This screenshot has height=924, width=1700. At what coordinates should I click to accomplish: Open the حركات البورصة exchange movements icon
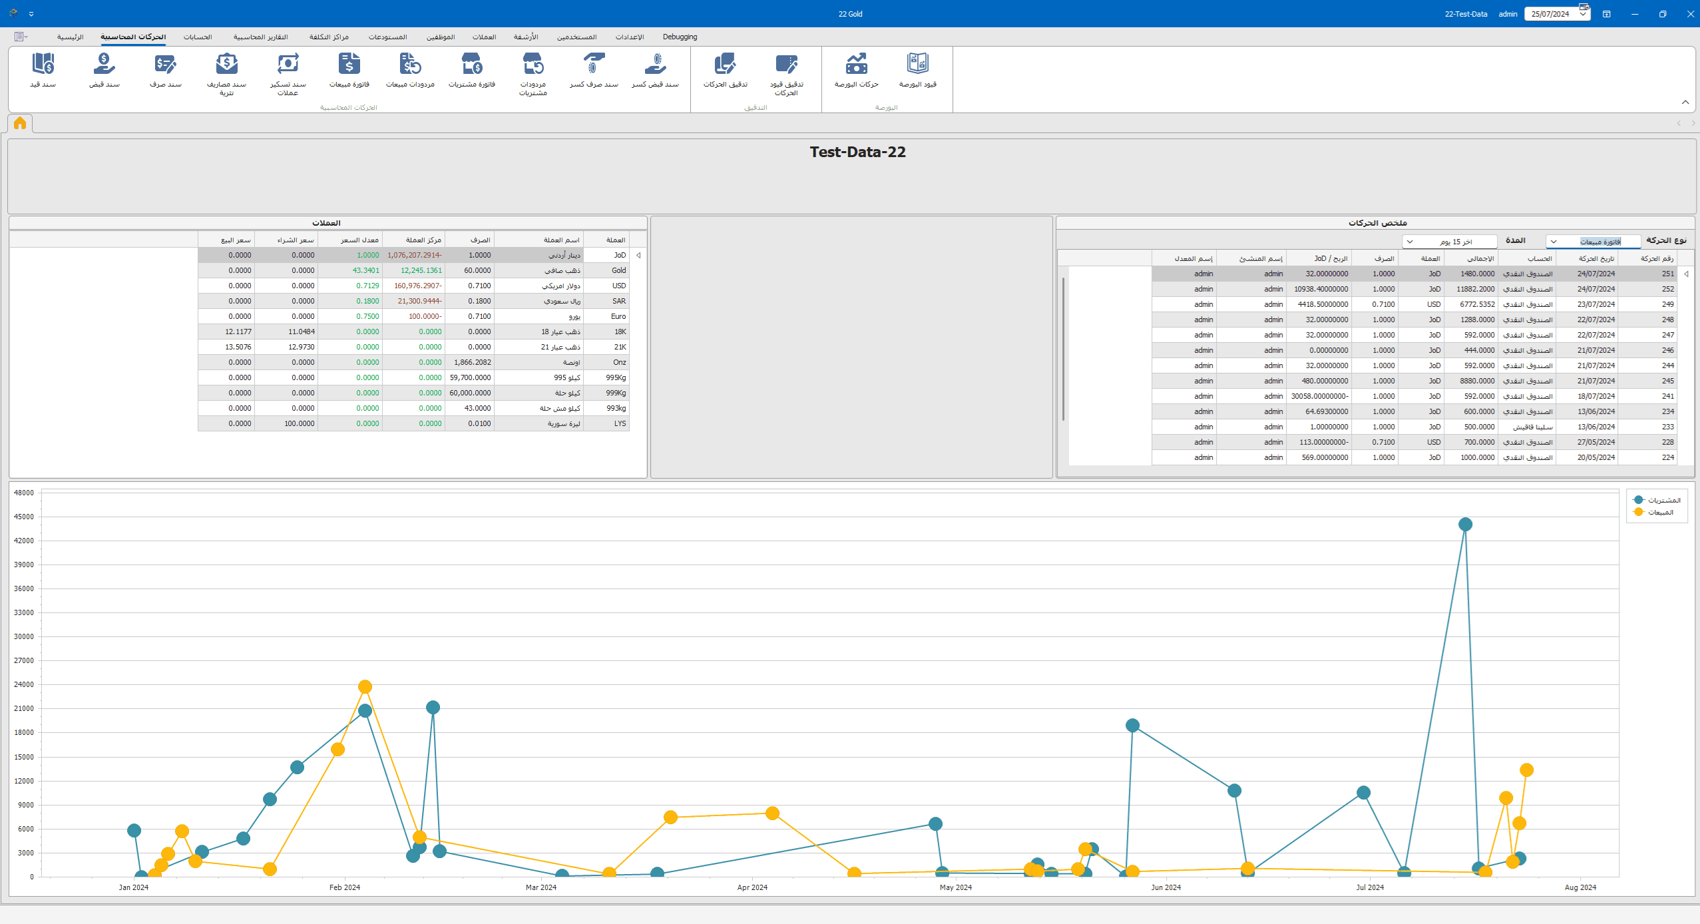[x=857, y=70]
